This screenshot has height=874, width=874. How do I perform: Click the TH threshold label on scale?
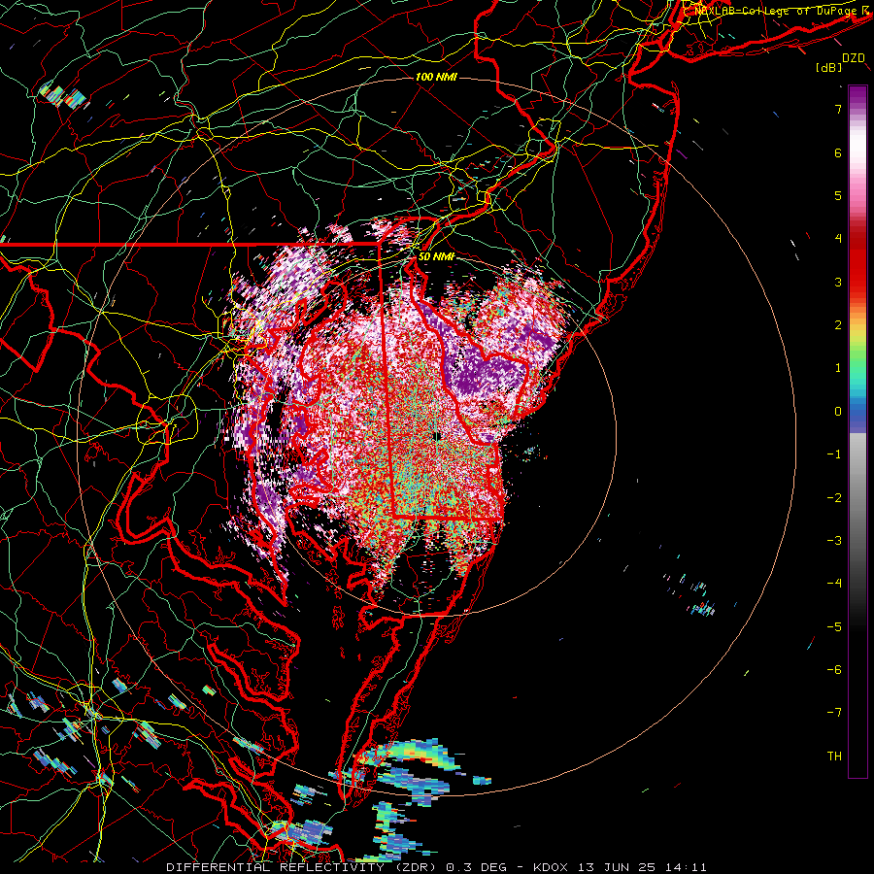(x=834, y=756)
